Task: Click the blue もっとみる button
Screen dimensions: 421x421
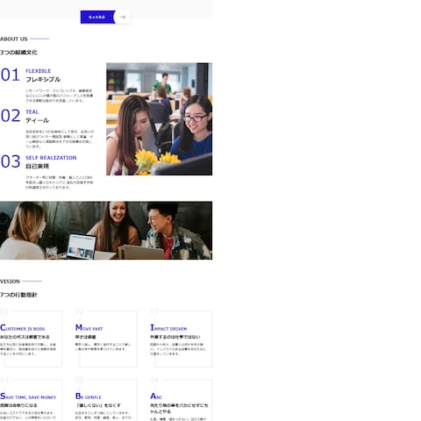Action: pyautogui.click(x=98, y=17)
